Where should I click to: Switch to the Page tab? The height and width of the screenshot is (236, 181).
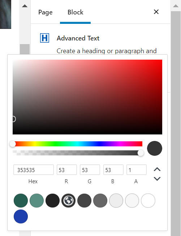point(46,12)
